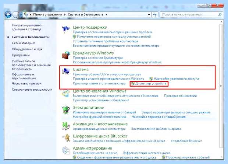The width and height of the screenshot is (228, 164).
Task: Click Восстановление предшествующего состояния компьютера
Action: [x=116, y=46]
